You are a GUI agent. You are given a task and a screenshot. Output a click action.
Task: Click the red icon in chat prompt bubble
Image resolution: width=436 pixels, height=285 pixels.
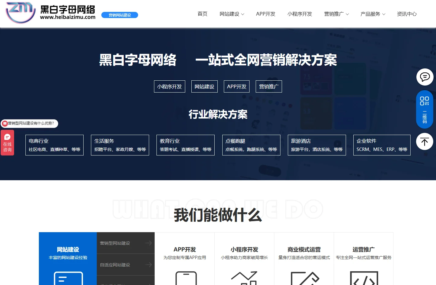pyautogui.click(x=5, y=123)
